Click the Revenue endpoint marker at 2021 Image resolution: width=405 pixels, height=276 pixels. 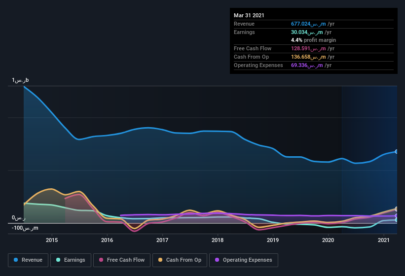pos(397,151)
